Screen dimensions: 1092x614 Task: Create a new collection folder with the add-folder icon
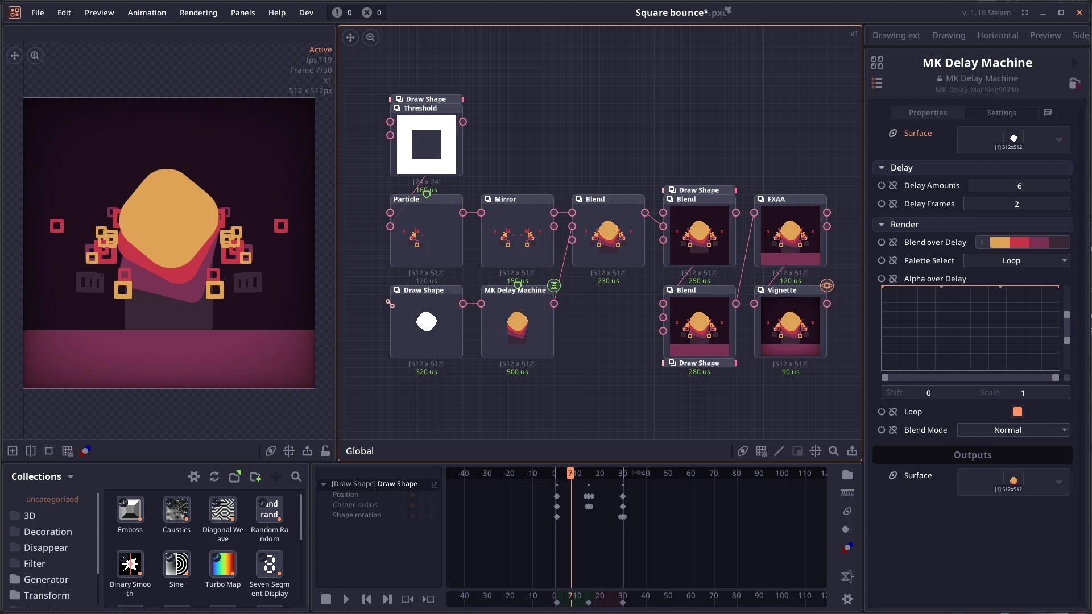[x=255, y=477]
